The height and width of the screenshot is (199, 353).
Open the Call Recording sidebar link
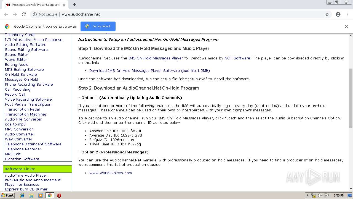pos(18,89)
